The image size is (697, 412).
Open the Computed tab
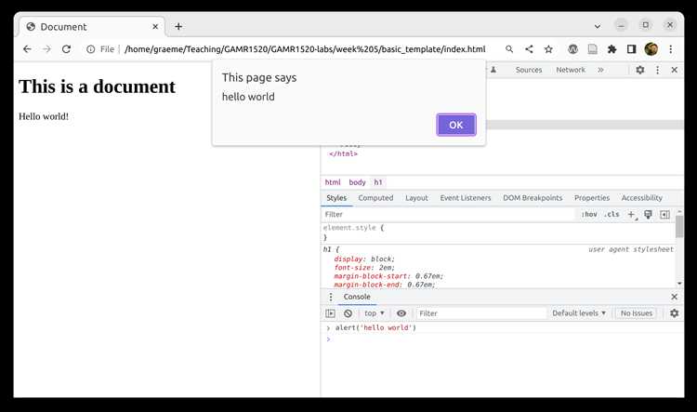[375, 198]
